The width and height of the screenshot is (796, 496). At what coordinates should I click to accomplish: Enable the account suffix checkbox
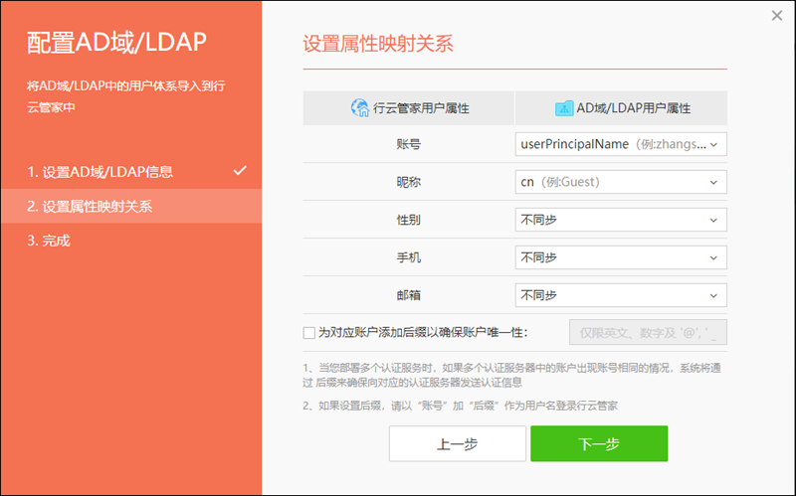308,332
